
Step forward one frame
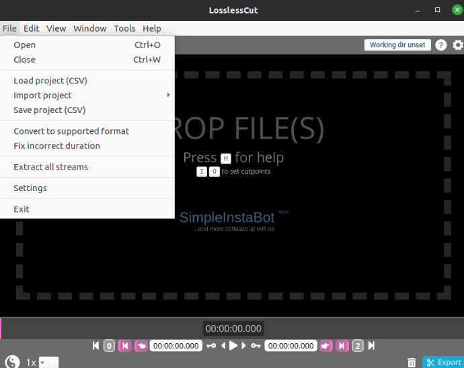(x=243, y=346)
